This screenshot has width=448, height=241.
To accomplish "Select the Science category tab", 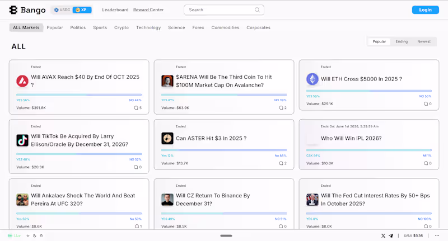I will point(176,27).
